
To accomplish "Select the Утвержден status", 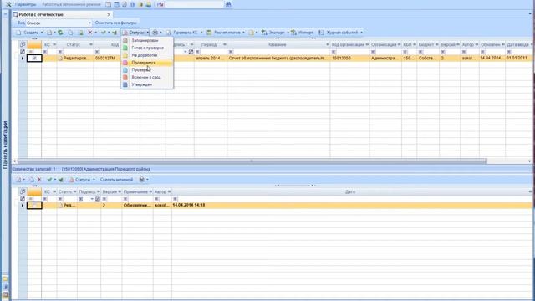I will tap(147, 84).
